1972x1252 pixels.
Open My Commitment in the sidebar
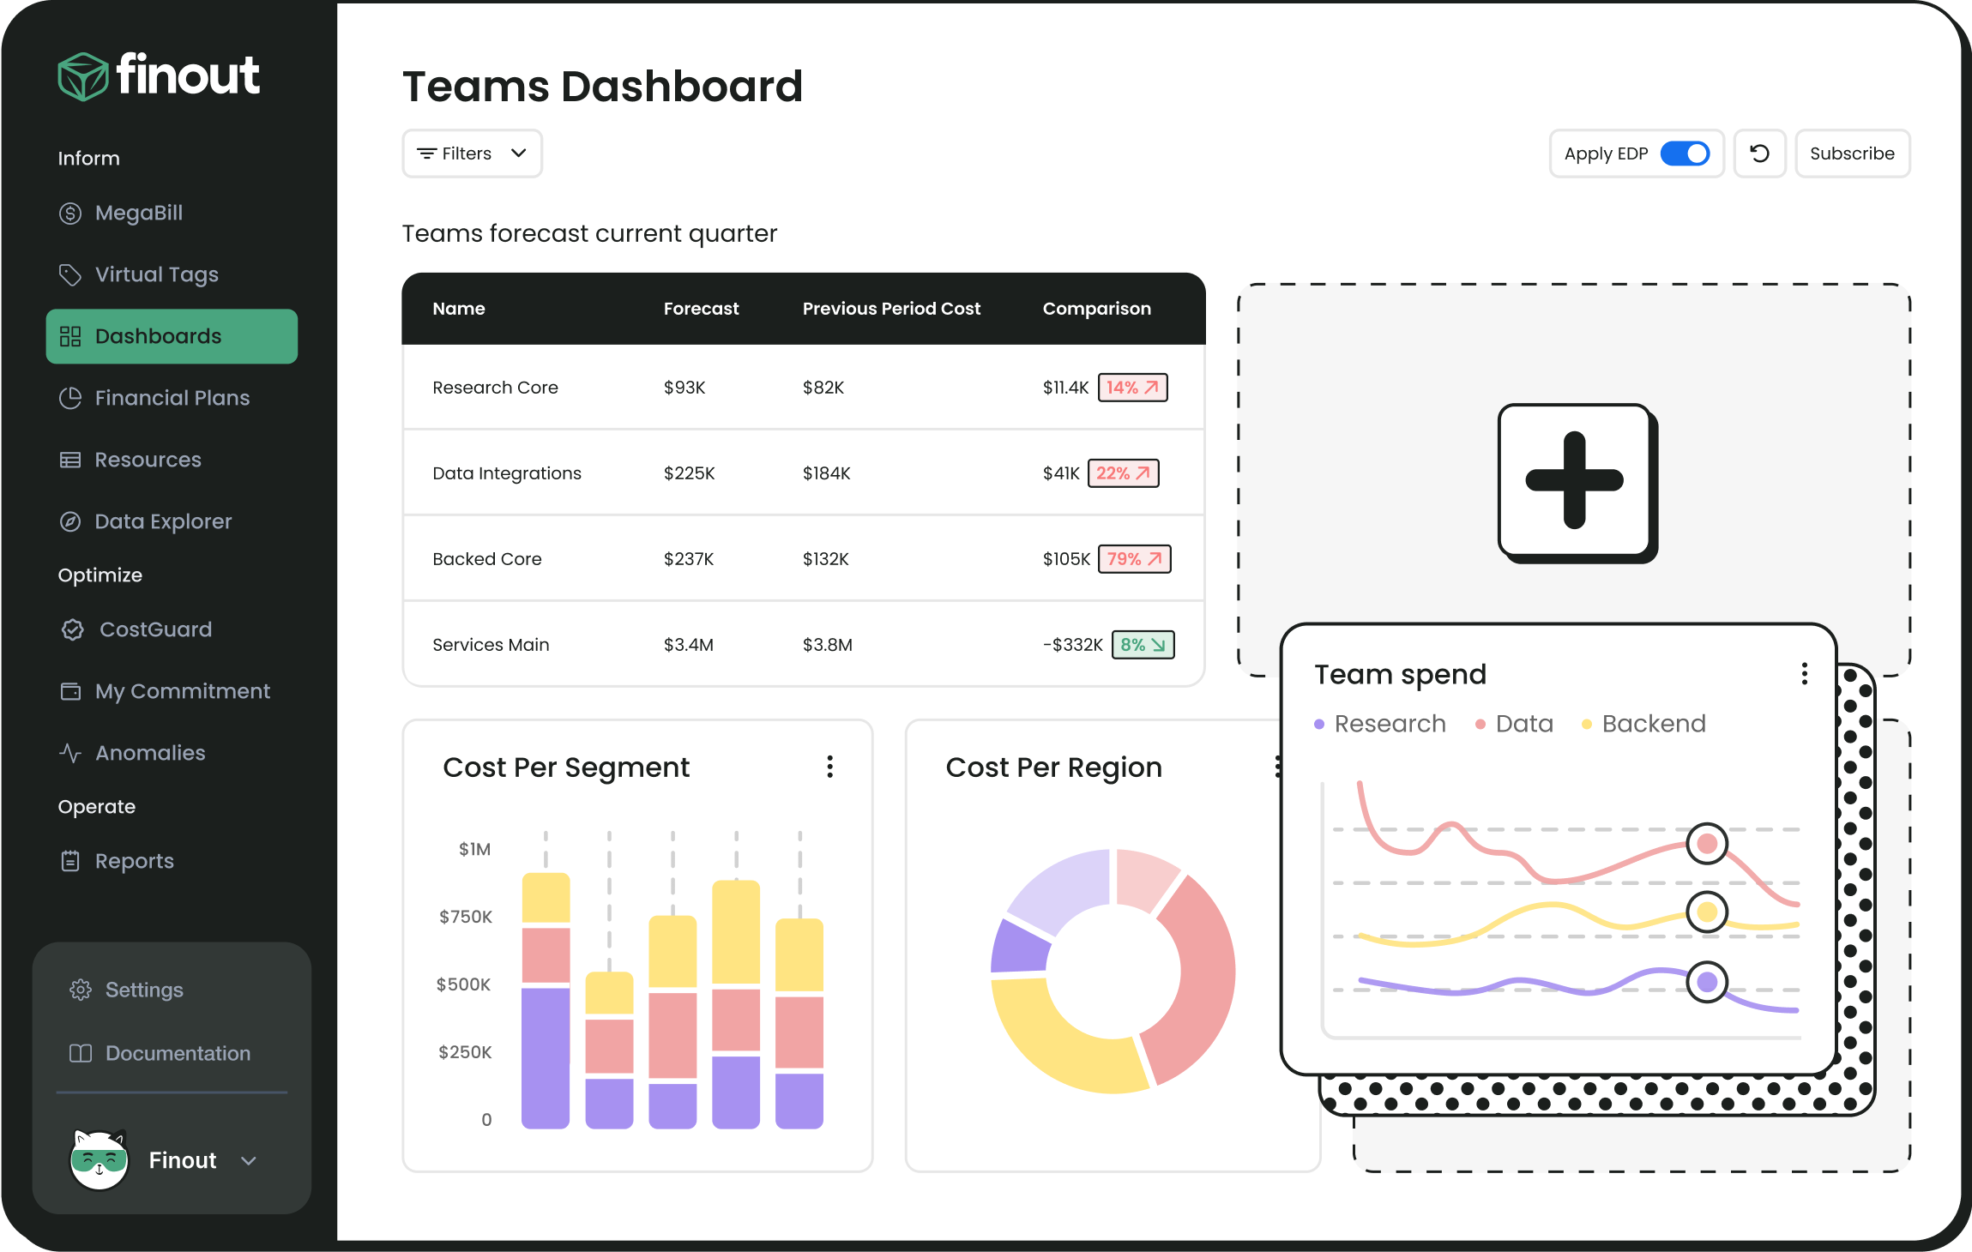(x=182, y=690)
